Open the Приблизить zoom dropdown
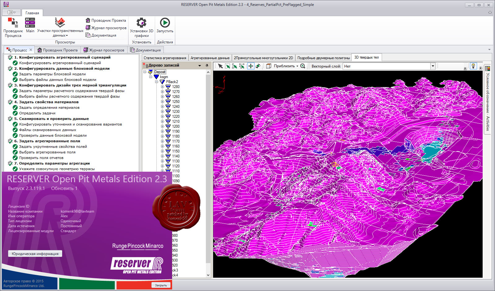495x291 pixels. [286, 66]
